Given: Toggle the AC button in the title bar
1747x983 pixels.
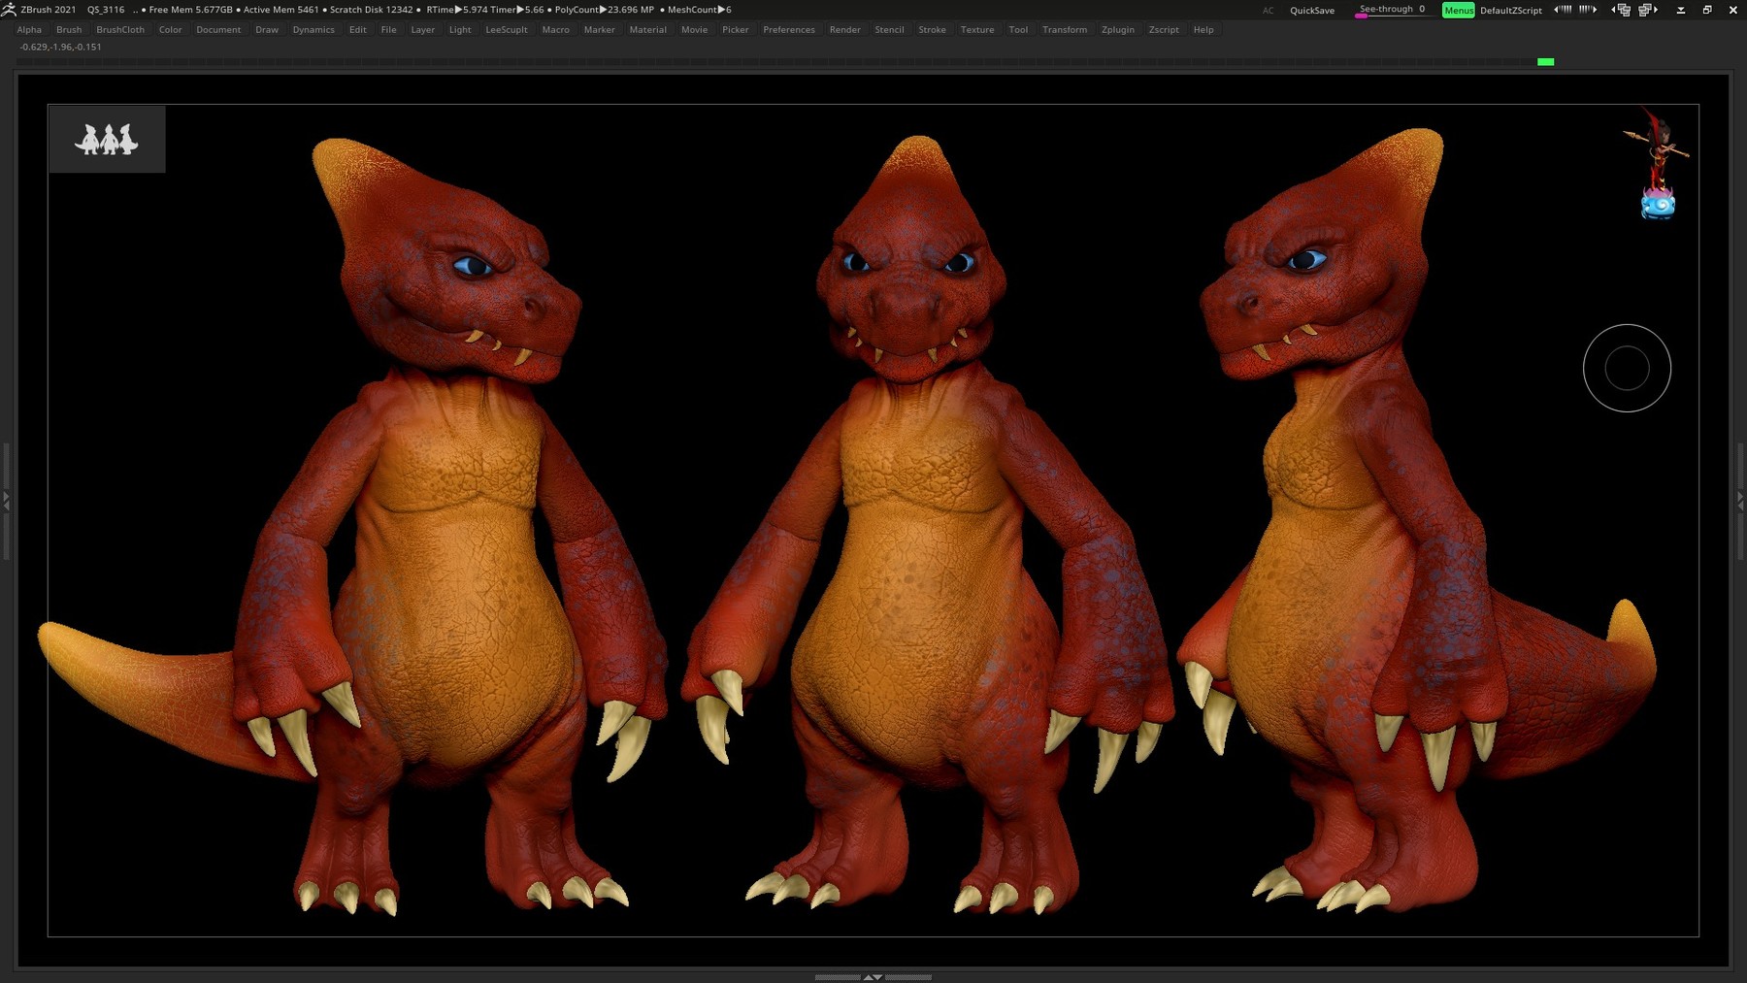Looking at the screenshot, I should point(1268,10).
